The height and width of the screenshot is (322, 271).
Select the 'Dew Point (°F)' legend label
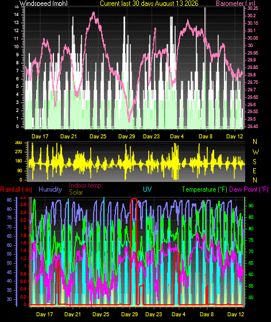(249, 189)
